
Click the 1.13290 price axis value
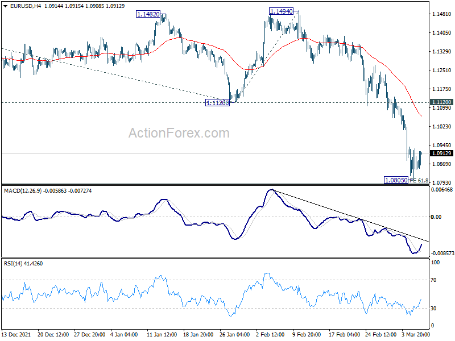(x=442, y=51)
